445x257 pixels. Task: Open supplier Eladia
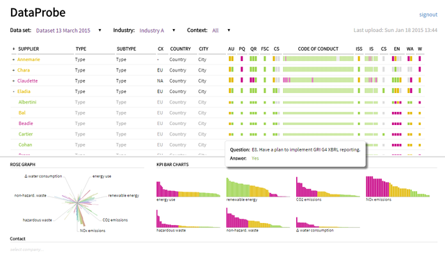pos(24,92)
